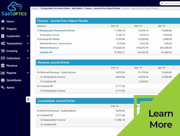180x136 pixels.
Task: Collapse Recognizable Revenue for Period row
Action: [x=38, y=30]
